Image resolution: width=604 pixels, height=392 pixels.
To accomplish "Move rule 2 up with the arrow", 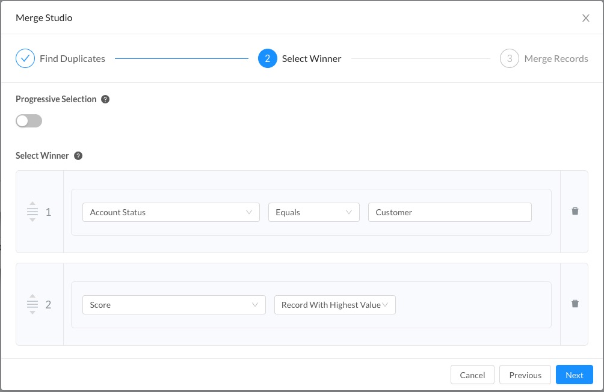I will [32, 296].
